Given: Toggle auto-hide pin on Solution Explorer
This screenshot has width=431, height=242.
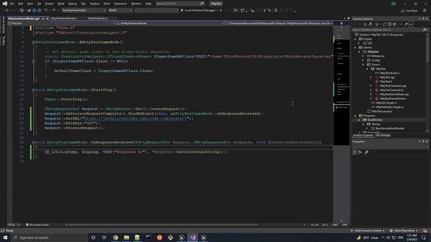Looking at the screenshot, I should [x=424, y=19].
